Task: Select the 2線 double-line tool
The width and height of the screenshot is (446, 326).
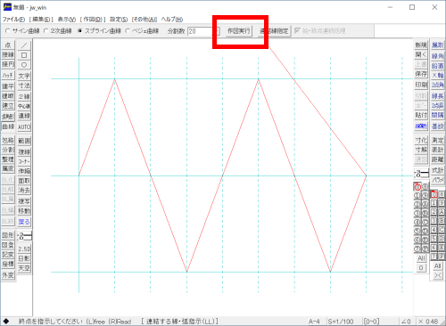Action: [24, 96]
